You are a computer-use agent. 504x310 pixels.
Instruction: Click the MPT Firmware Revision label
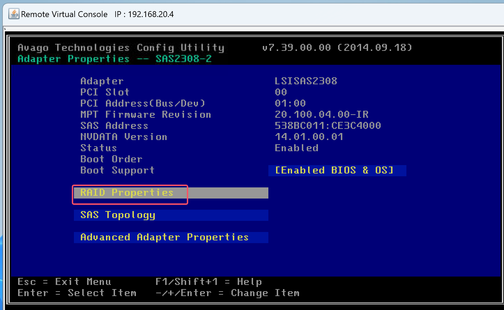pos(145,115)
